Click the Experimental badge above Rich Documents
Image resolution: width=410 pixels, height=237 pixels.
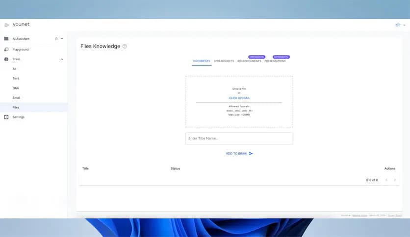pyautogui.click(x=257, y=57)
